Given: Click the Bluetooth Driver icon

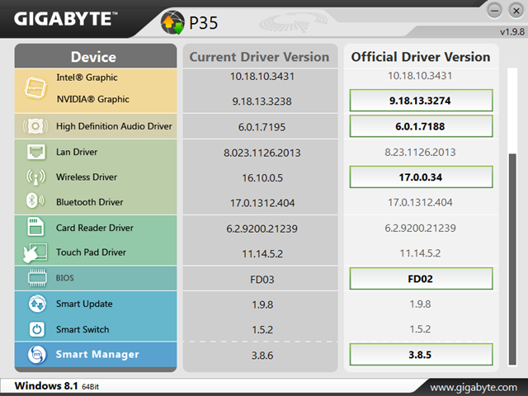Looking at the screenshot, I should coord(35,201).
